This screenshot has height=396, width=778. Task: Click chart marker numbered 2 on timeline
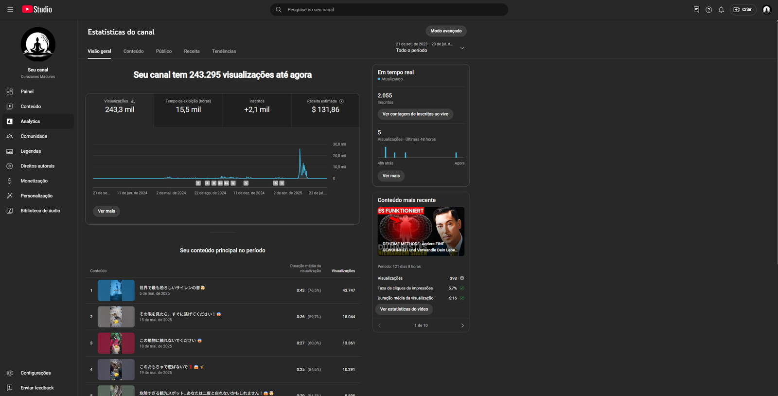[198, 183]
